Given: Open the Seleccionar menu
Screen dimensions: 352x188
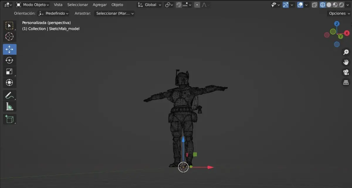Looking at the screenshot, I should pyautogui.click(x=77, y=5).
